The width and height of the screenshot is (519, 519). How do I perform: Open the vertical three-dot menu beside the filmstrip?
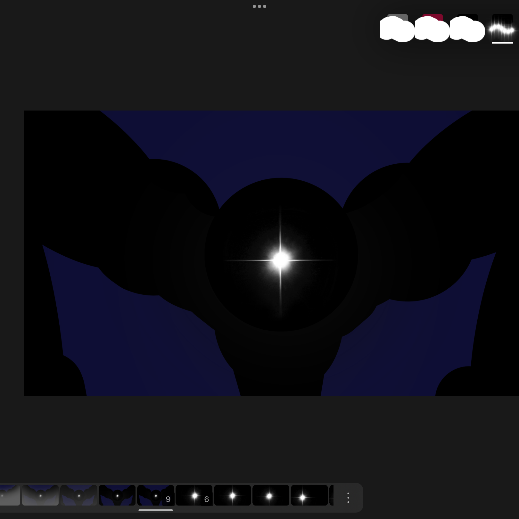tap(348, 498)
